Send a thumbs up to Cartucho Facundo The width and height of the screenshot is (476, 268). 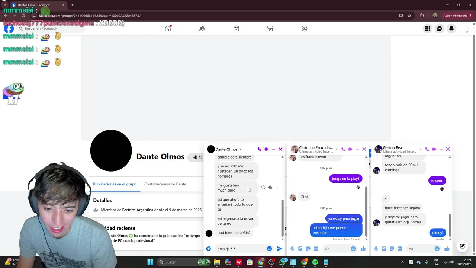(363, 249)
